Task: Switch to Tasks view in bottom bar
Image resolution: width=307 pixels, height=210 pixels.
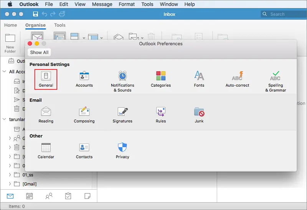Action: point(68,196)
